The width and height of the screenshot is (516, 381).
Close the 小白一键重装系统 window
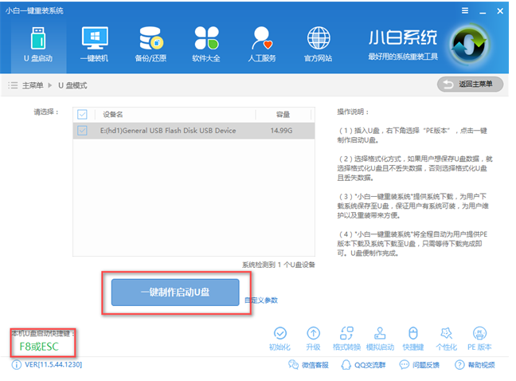pos(500,11)
